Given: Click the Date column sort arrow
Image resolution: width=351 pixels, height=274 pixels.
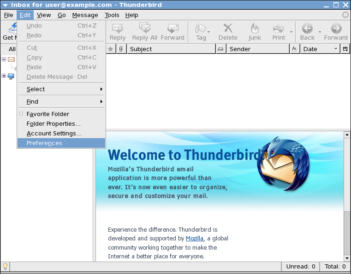Looking at the screenshot, I should pyautogui.click(x=336, y=49).
